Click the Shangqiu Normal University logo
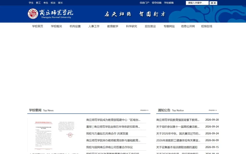The height and width of the screenshot is (154, 246). 50,14
